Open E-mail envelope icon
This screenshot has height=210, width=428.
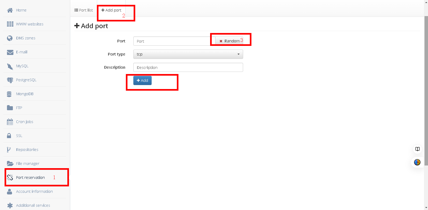(x=10, y=52)
